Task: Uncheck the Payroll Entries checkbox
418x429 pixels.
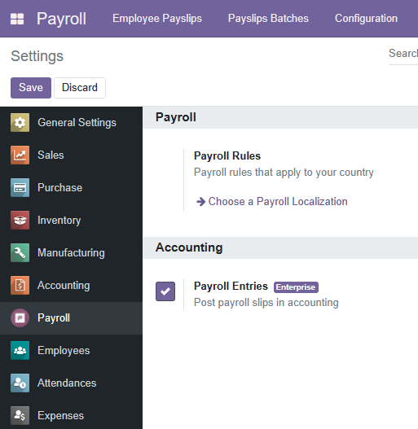Action: point(165,291)
